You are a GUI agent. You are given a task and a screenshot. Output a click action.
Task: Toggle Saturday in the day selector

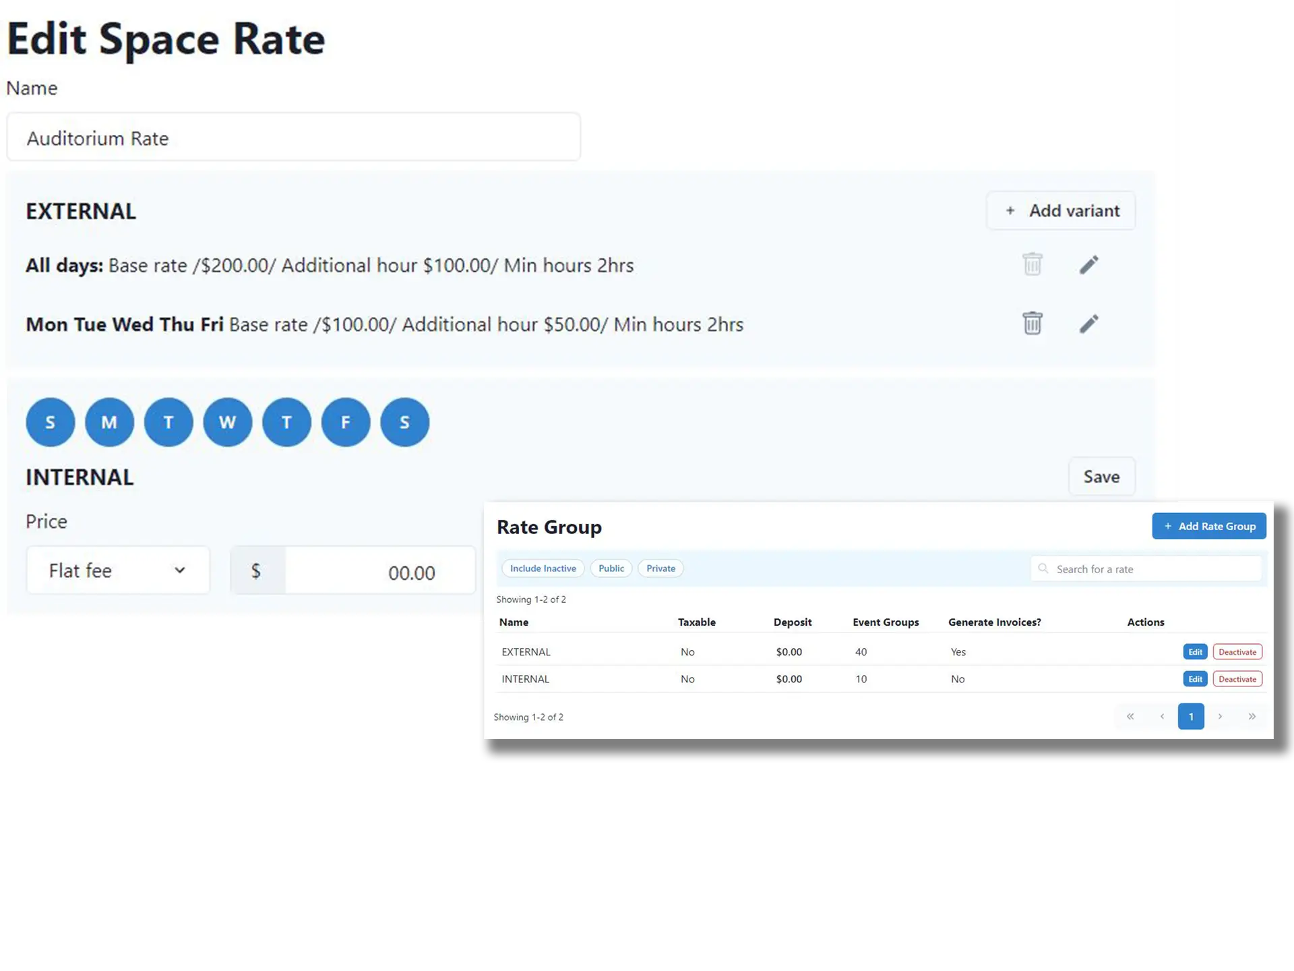pyautogui.click(x=404, y=422)
